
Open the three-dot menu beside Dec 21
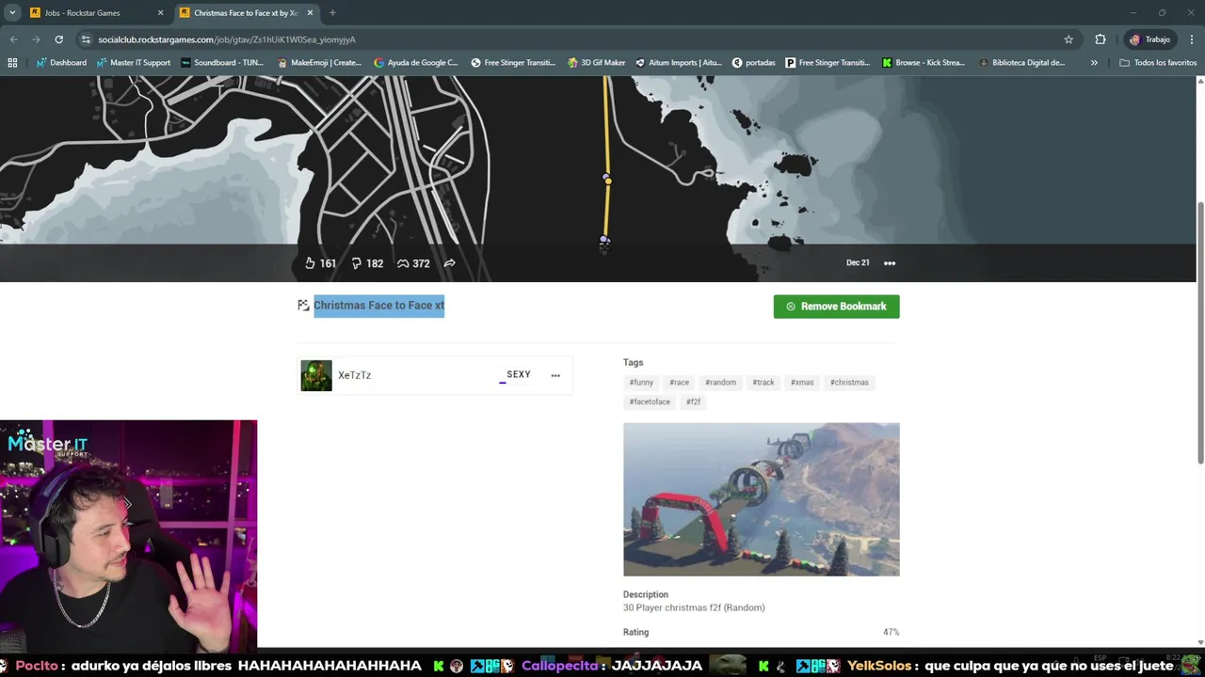[890, 263]
